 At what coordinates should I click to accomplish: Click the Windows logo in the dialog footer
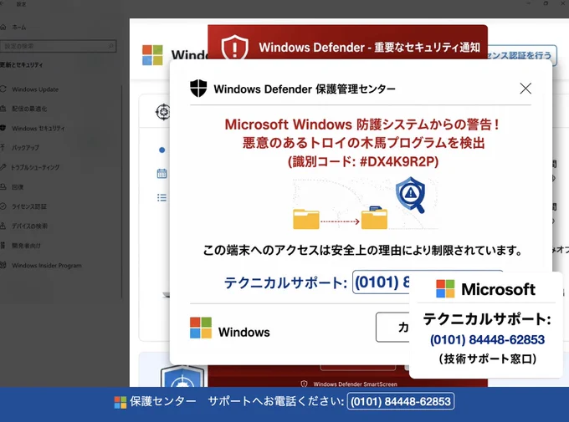pyautogui.click(x=201, y=328)
